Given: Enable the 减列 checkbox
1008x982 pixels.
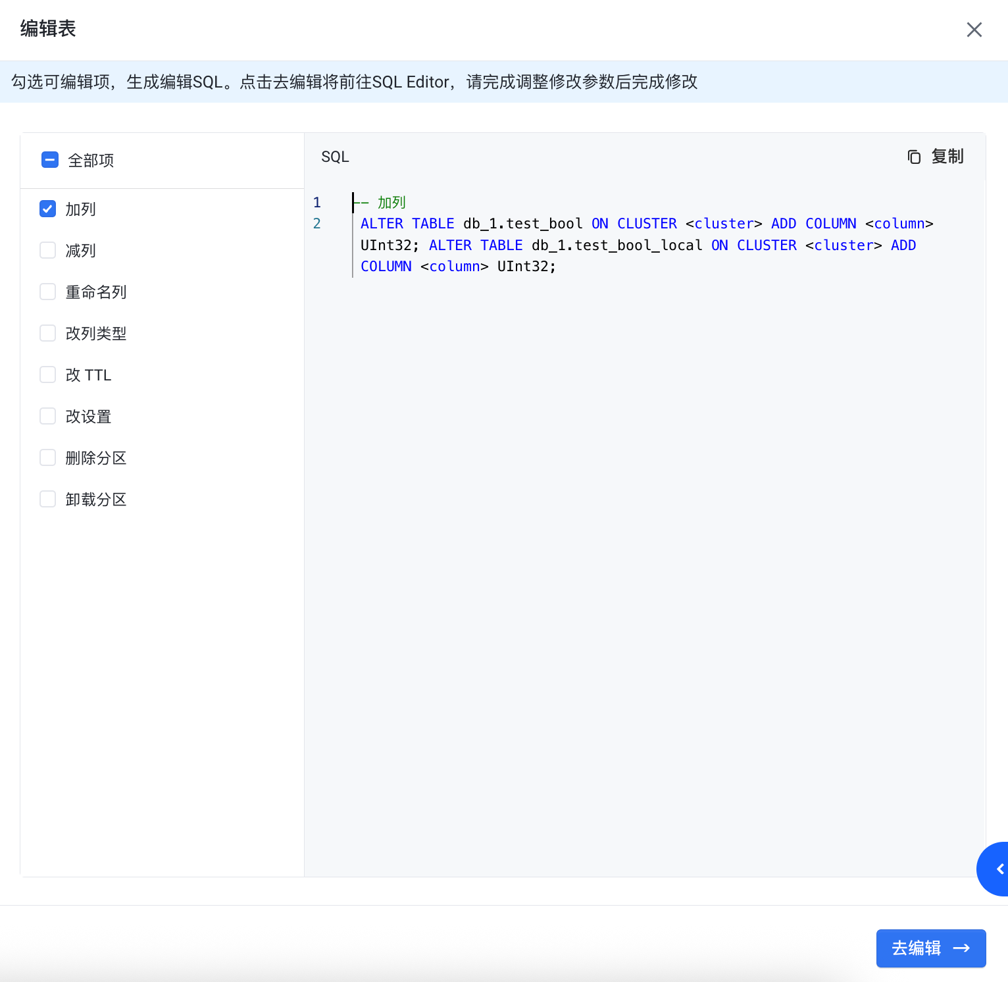Looking at the screenshot, I should (x=48, y=250).
